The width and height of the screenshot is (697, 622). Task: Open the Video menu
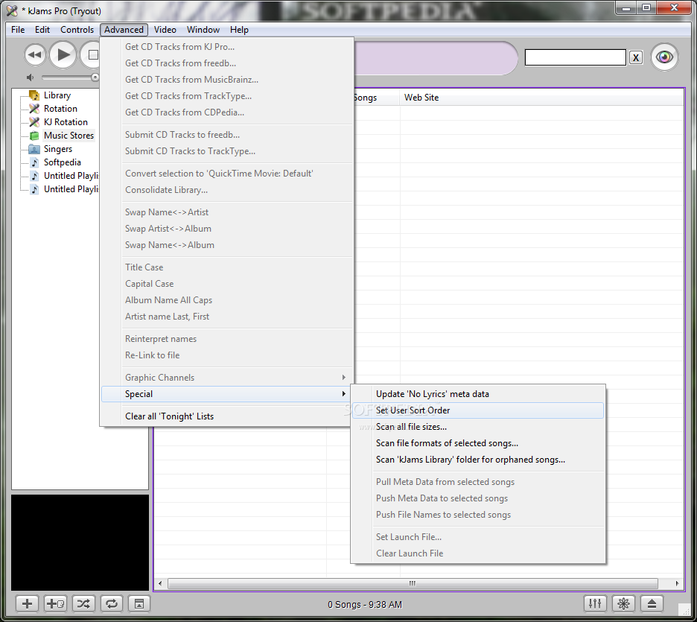pos(165,30)
